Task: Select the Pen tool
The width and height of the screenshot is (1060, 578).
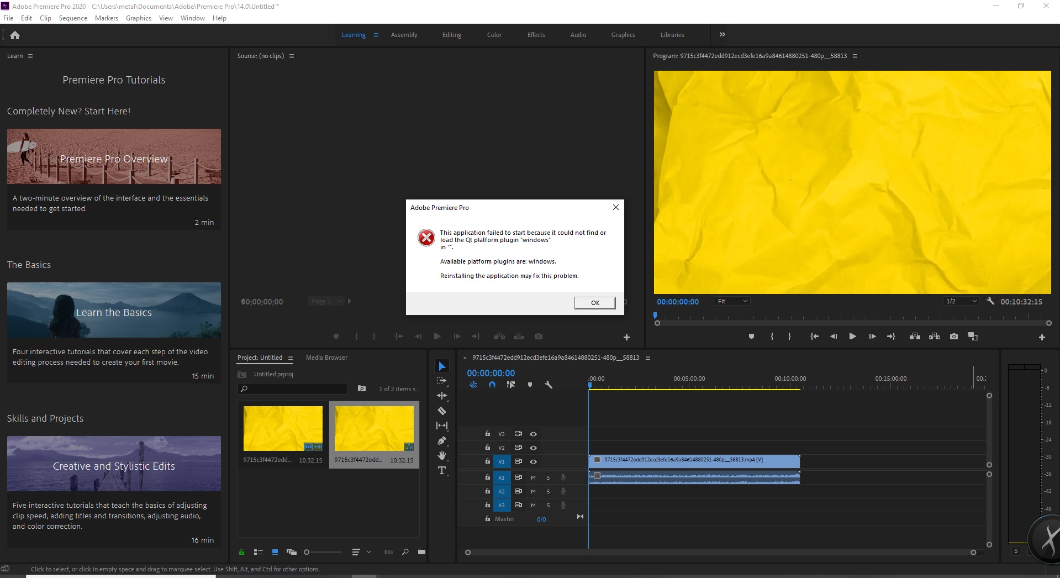Action: tap(442, 440)
